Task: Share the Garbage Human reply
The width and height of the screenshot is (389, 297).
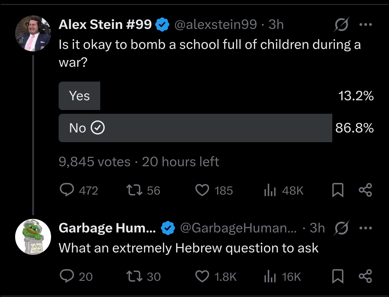Action: (x=365, y=276)
